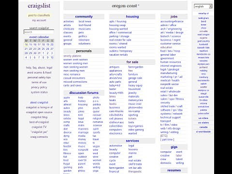This screenshot has height=174, width=232.
Task: Go to the portland nearby site
Action: (203, 67)
